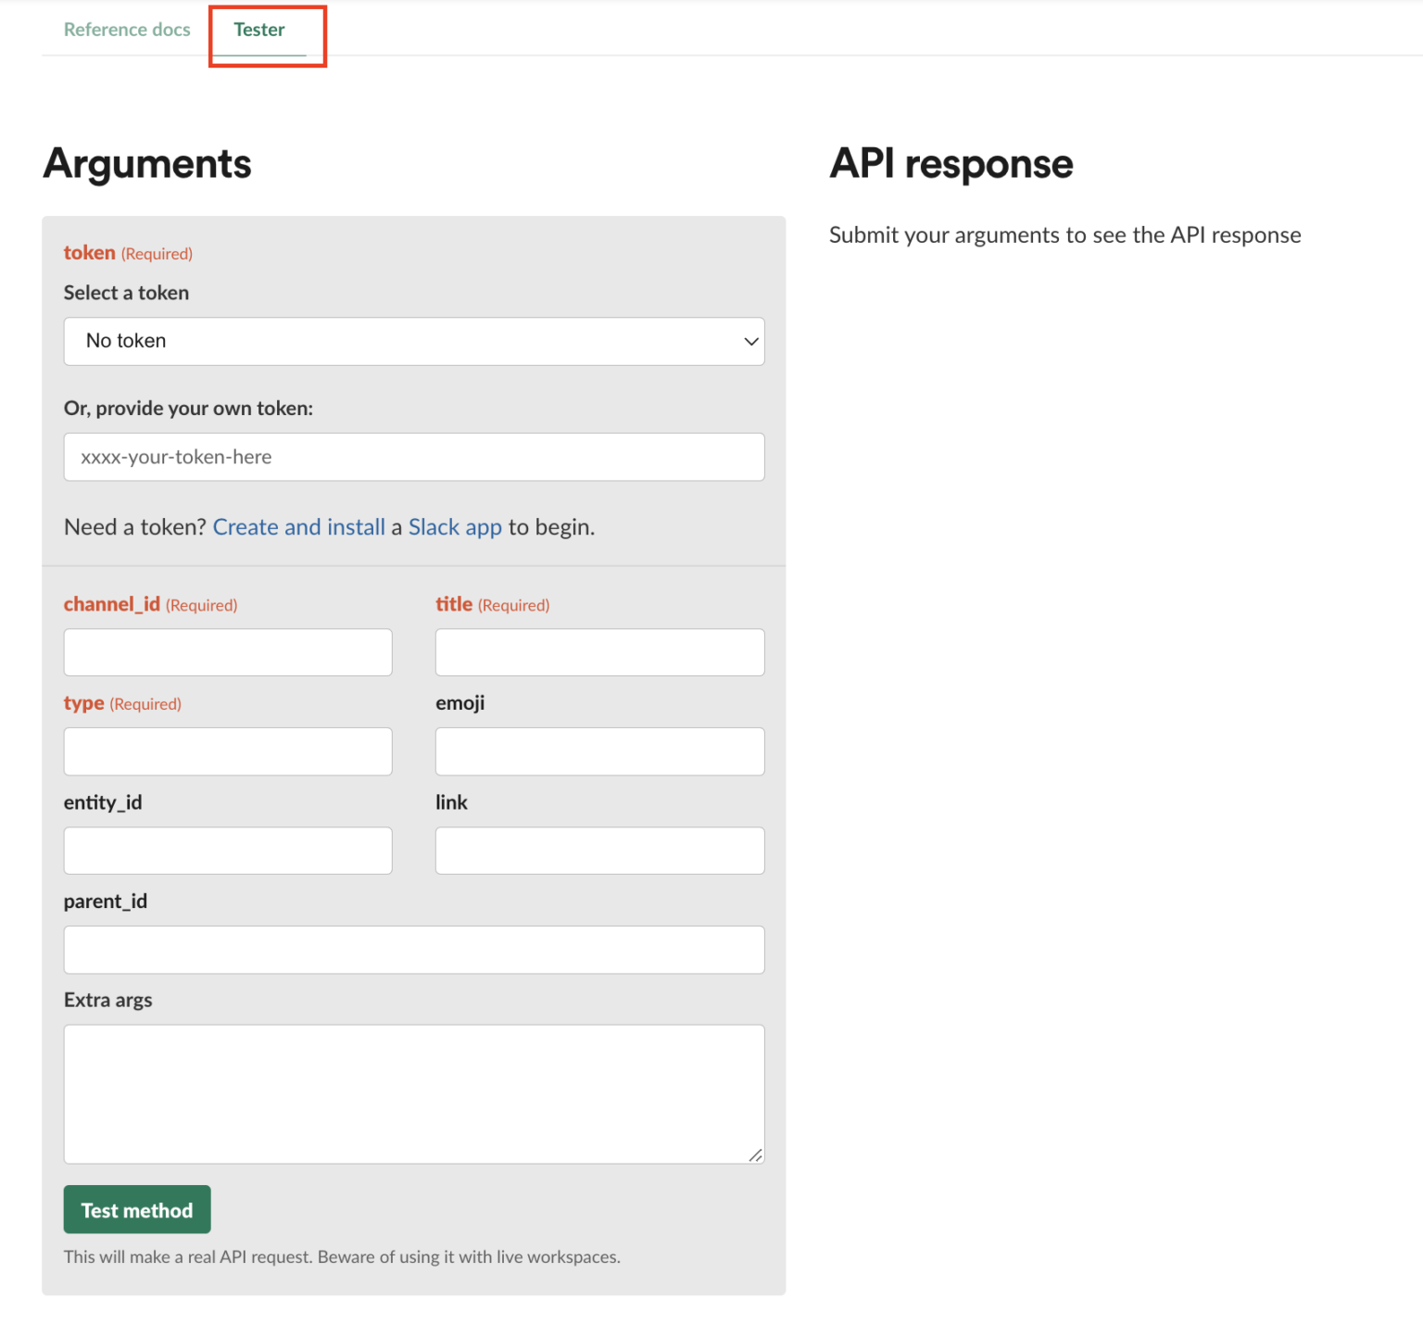Click inside the emoji field
This screenshot has width=1423, height=1324.
pos(598,751)
